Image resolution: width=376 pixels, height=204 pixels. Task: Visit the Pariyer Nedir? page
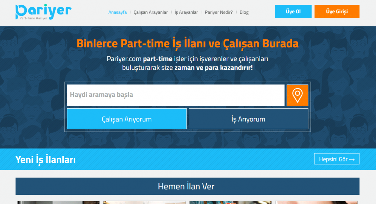point(219,12)
